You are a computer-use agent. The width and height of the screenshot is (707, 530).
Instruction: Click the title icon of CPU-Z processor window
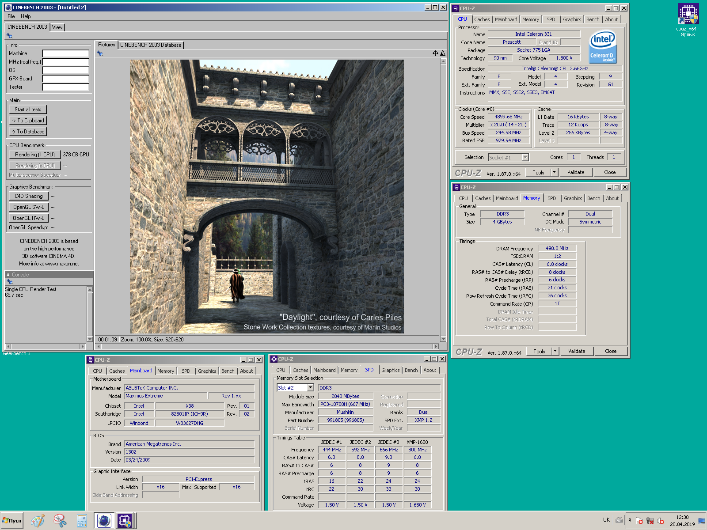tap(456, 8)
